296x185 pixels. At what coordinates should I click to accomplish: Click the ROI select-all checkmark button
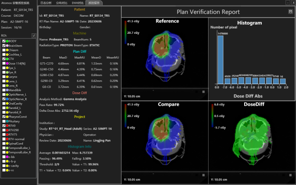click(34, 35)
